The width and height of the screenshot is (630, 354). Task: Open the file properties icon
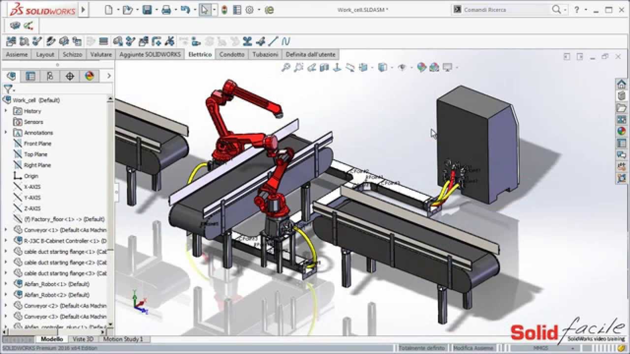(237, 9)
